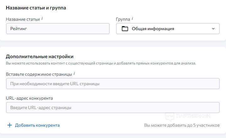Click info icon beside "Вставьте содержимое страницы"
Screen dimensions: 226x138
(x=74, y=74)
